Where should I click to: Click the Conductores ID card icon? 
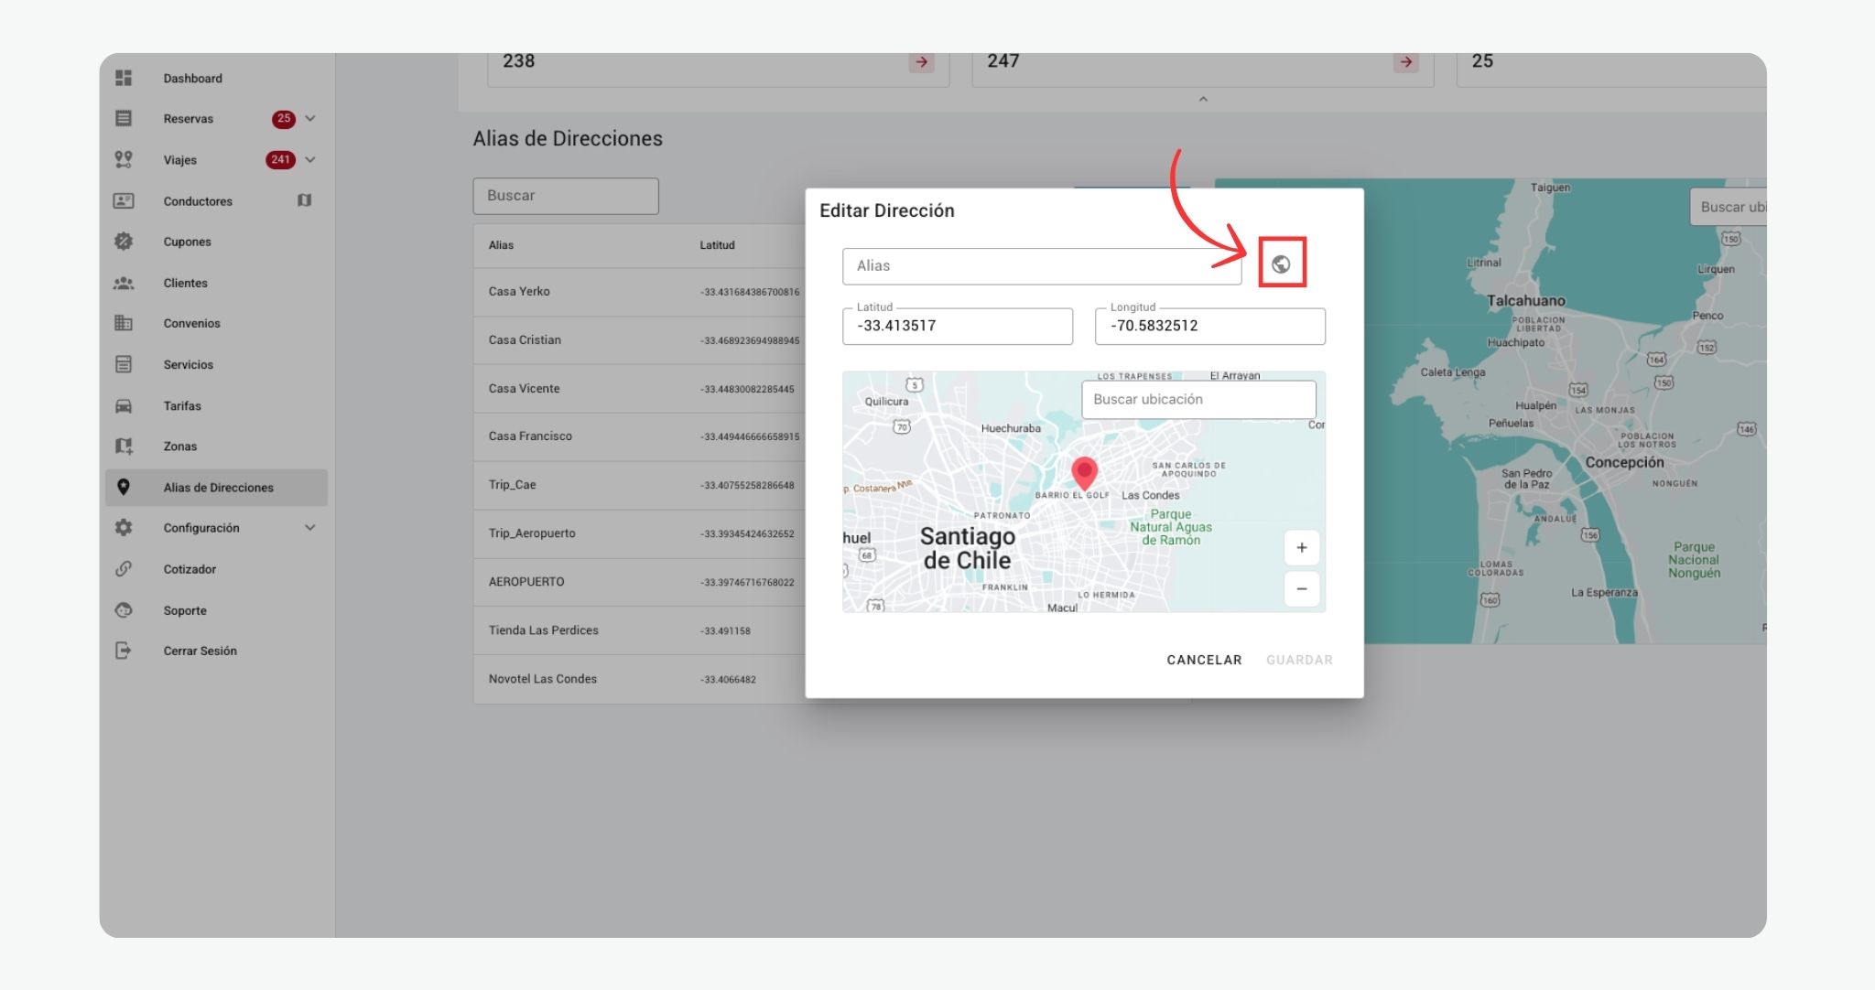pos(124,200)
